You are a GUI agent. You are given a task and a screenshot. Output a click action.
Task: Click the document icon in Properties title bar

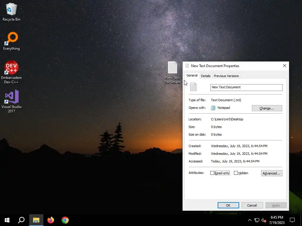187,66
